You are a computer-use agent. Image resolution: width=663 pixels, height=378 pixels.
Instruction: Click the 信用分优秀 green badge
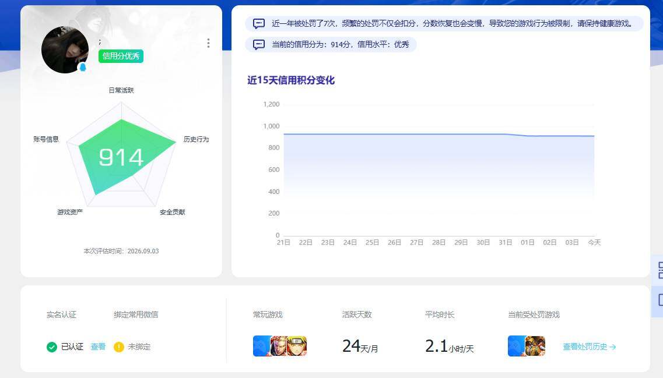click(x=121, y=56)
